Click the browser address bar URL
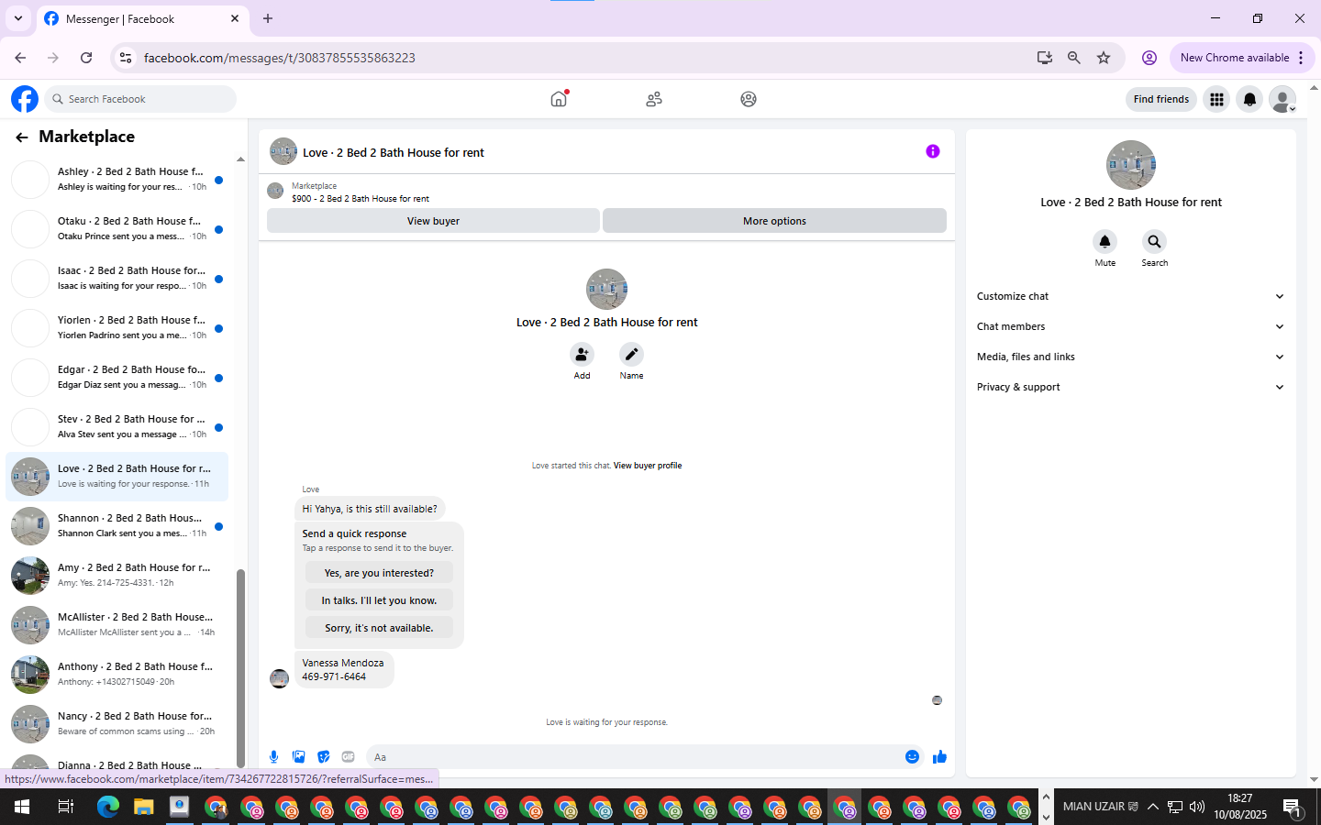The image size is (1321, 825). click(x=280, y=58)
